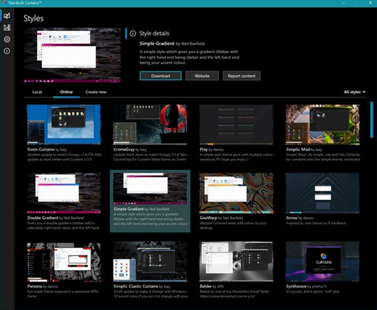377x310 pixels.
Task: Click the Stardock Curtains title bar logo
Action: [x=4, y=3]
